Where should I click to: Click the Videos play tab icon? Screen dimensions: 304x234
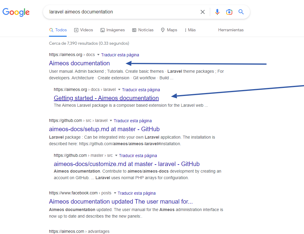(x=76, y=30)
